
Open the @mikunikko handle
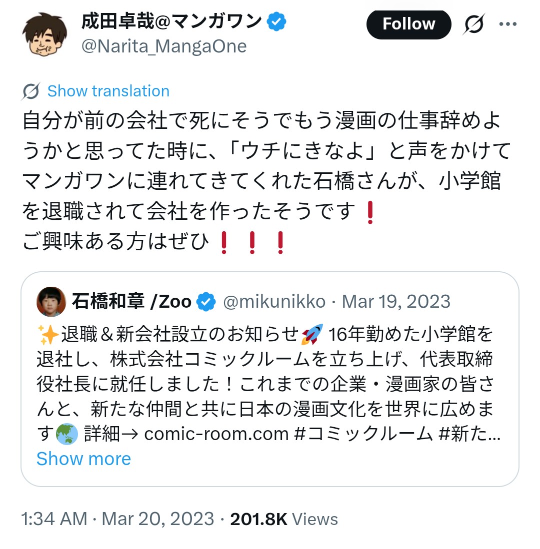point(274,302)
